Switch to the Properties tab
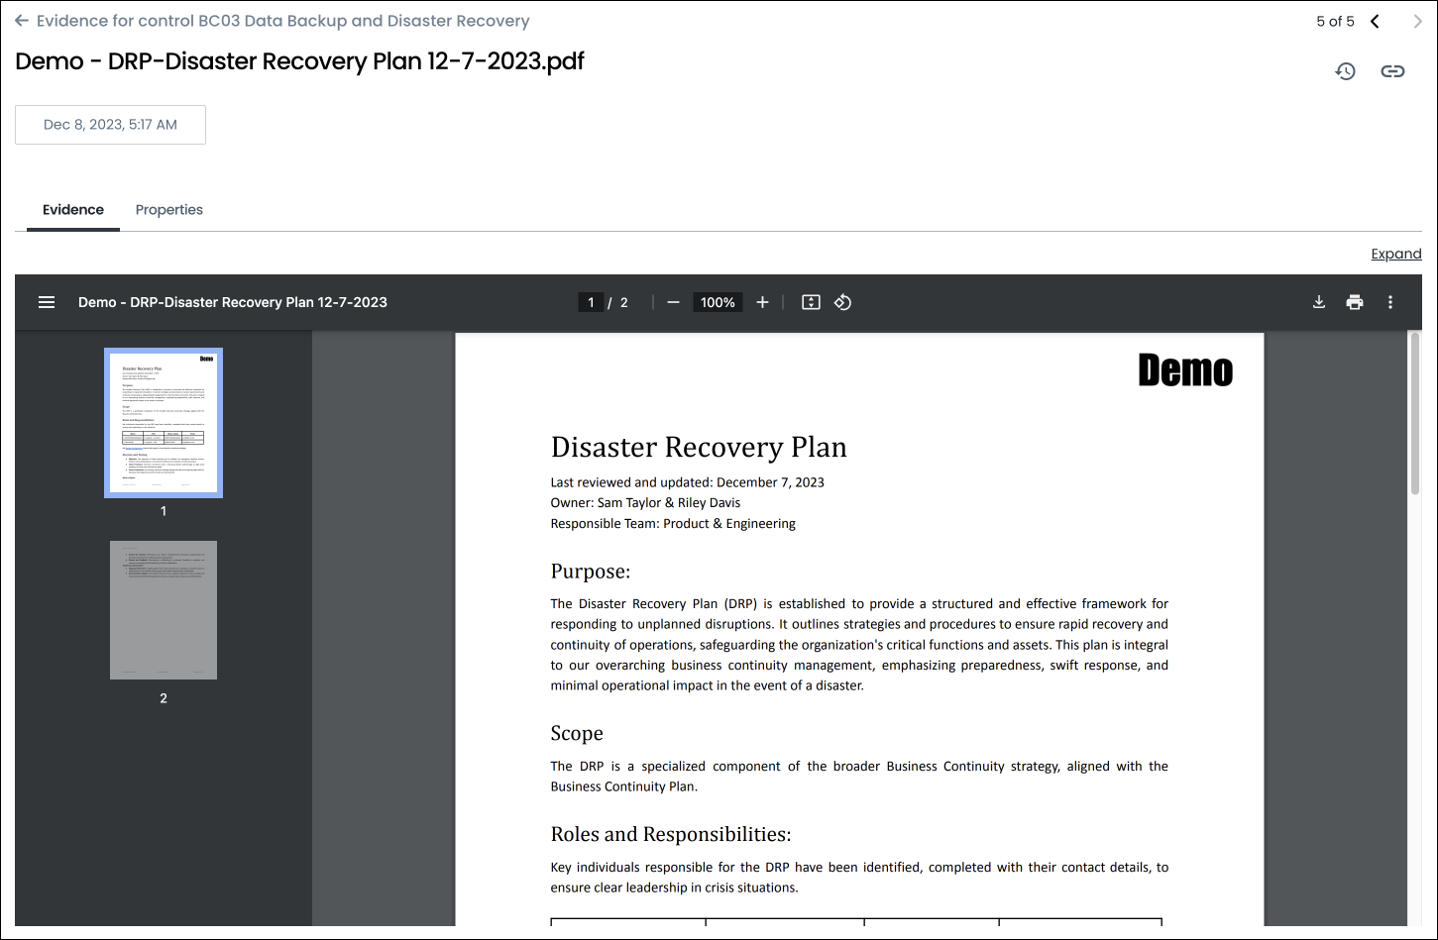The image size is (1438, 940). pos(169,210)
